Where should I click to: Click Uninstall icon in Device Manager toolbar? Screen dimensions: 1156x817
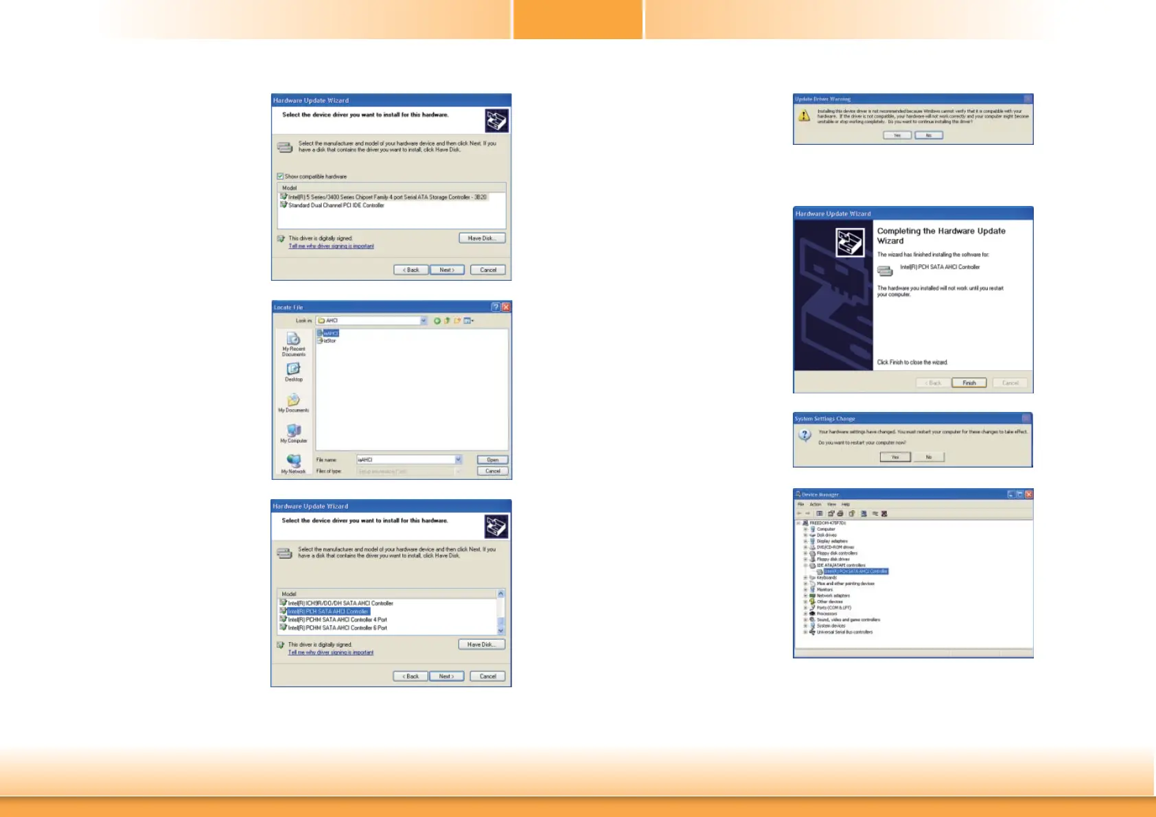point(884,514)
